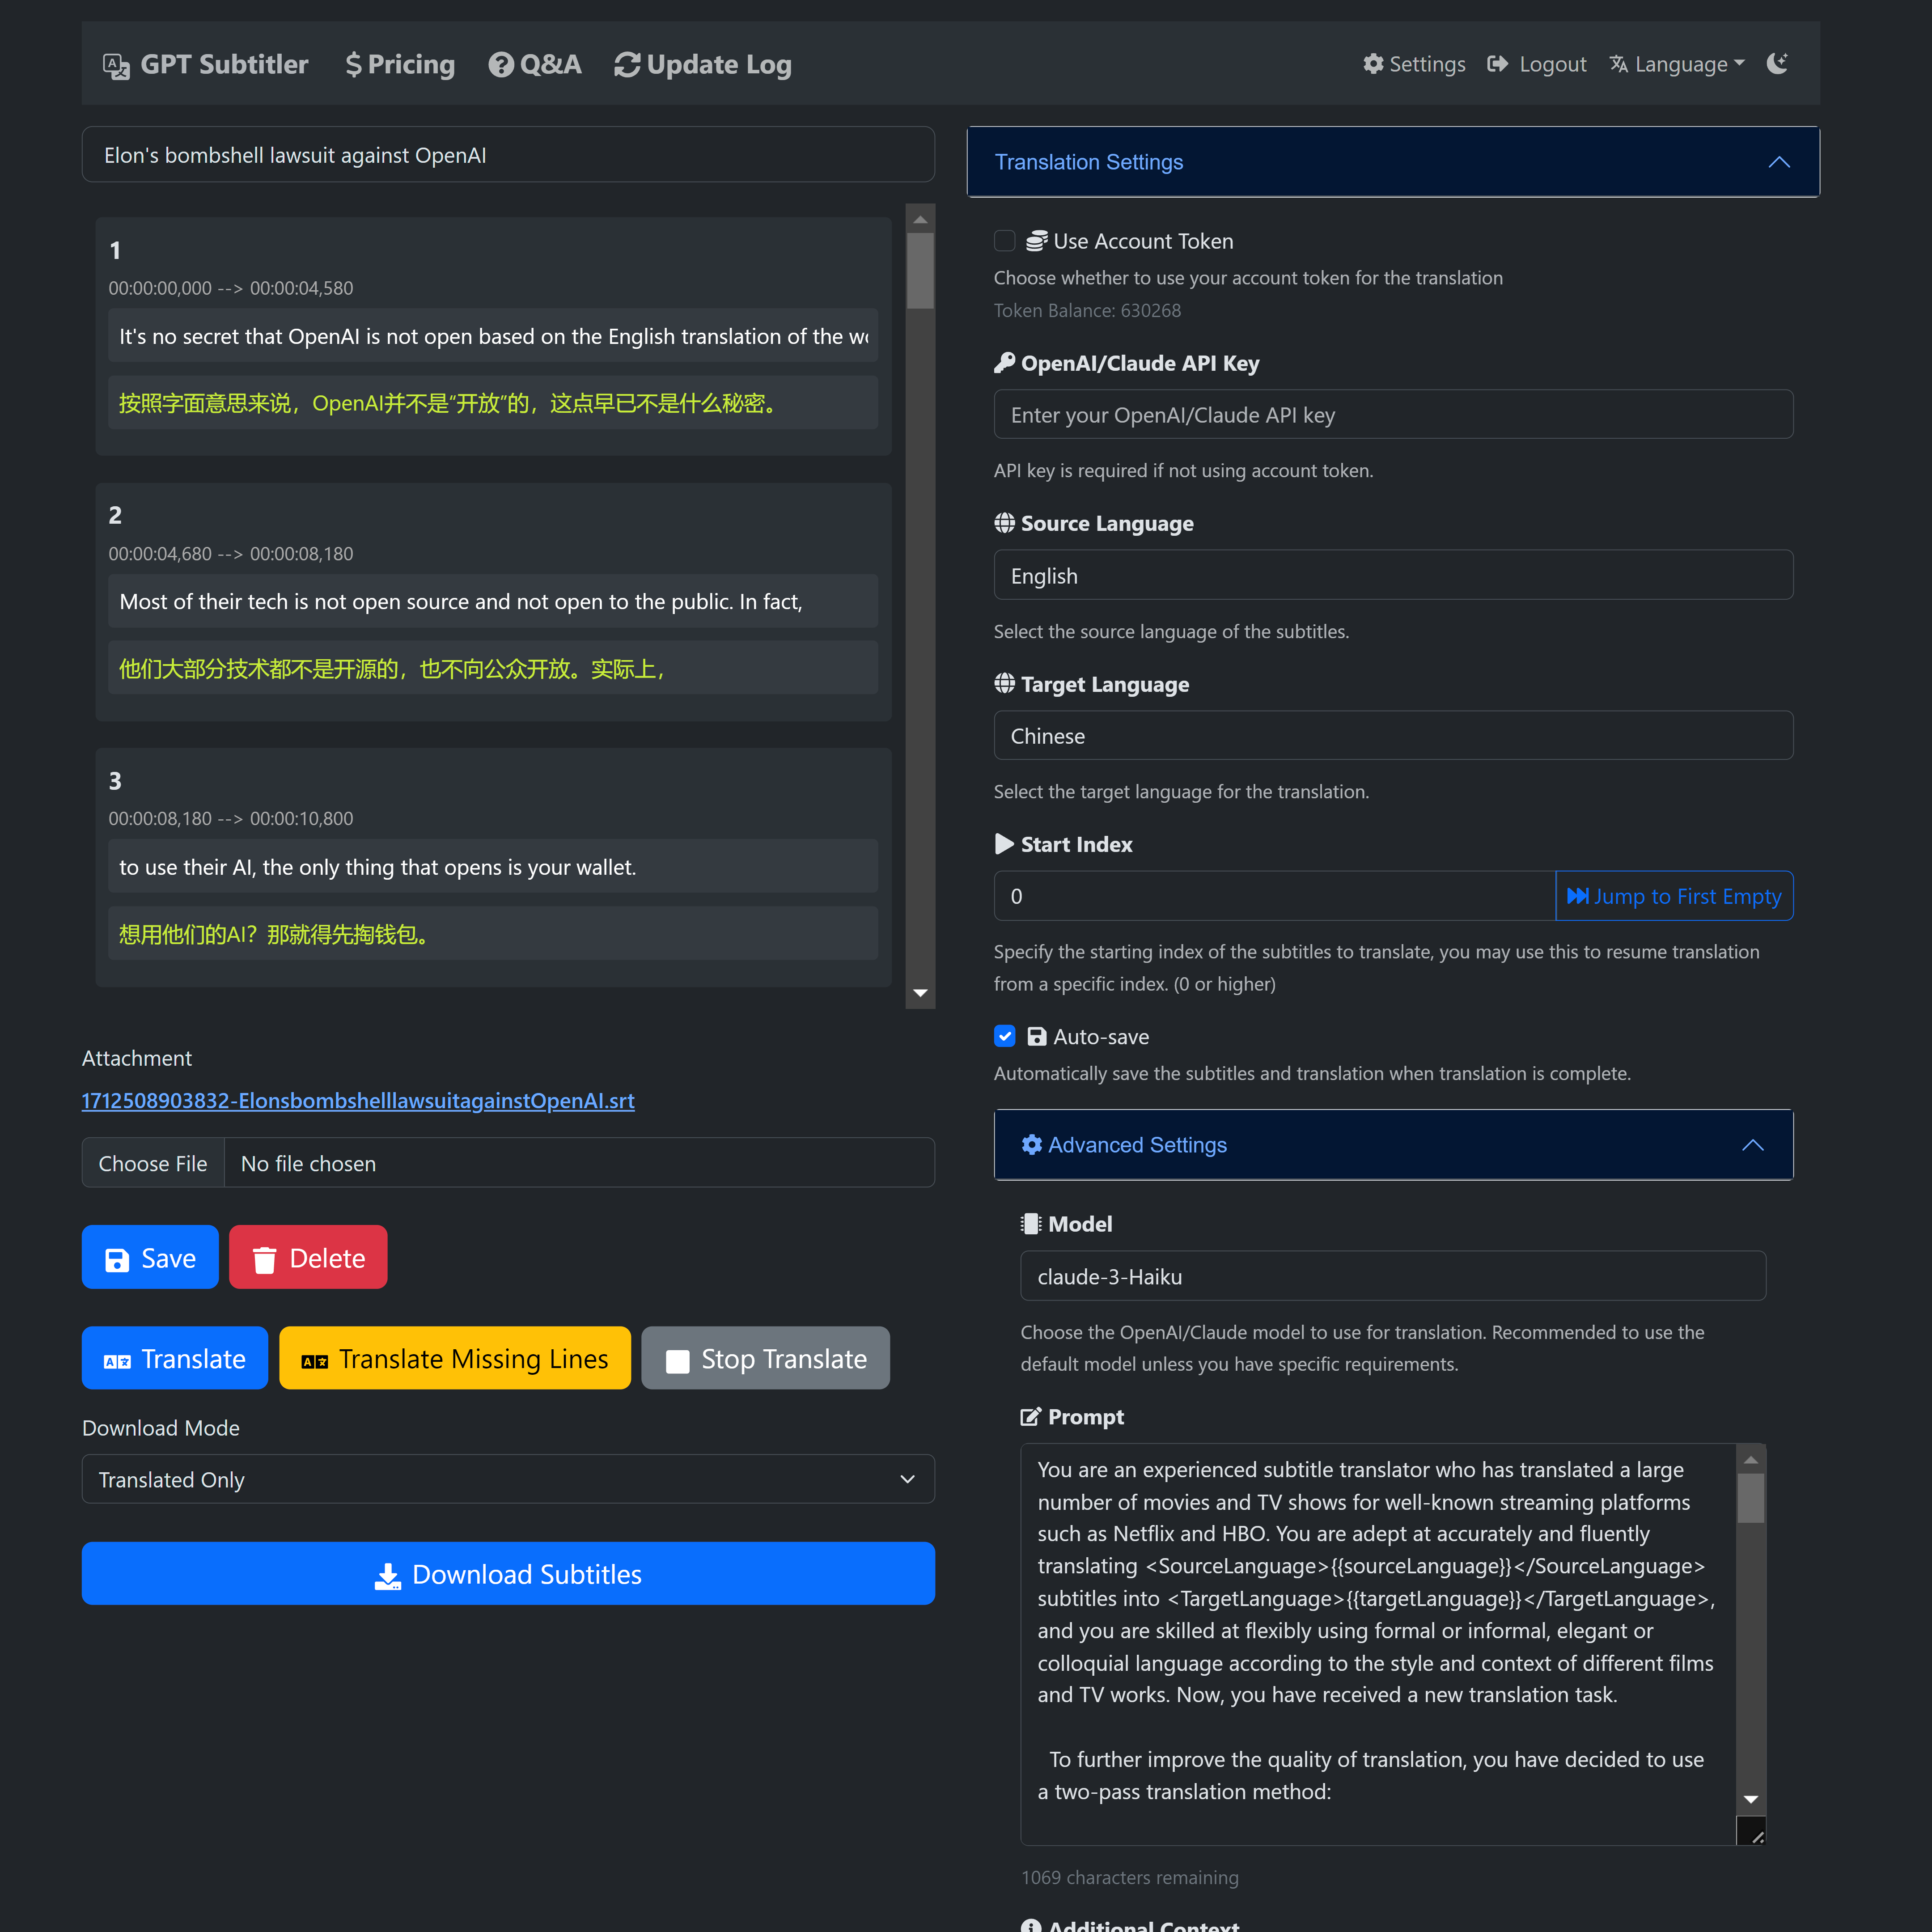Enable Use Account Token checkbox

pyautogui.click(x=1004, y=241)
